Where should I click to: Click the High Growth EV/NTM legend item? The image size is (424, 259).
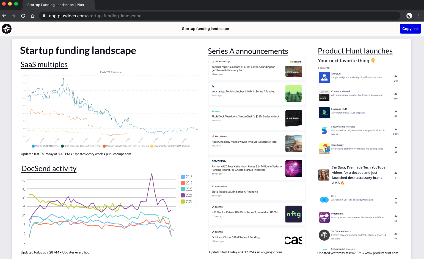tap(81, 146)
